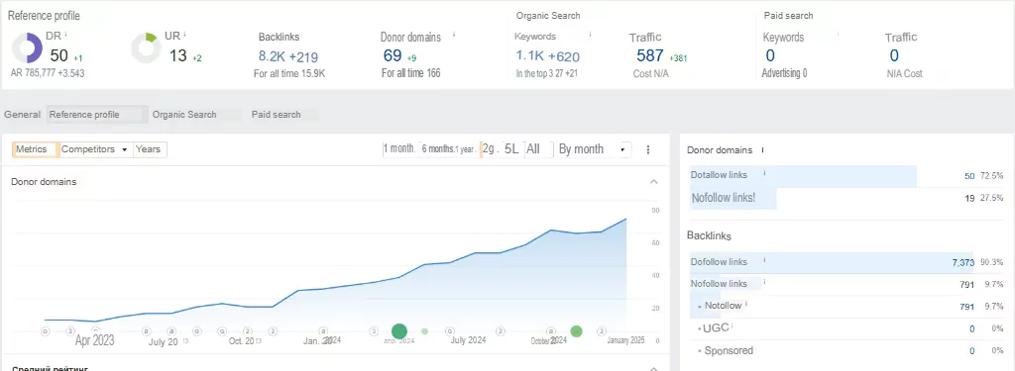The image size is (1015, 371).
Task: Click the info icon beside Dofollow links under Backlinks
Action: click(x=764, y=260)
